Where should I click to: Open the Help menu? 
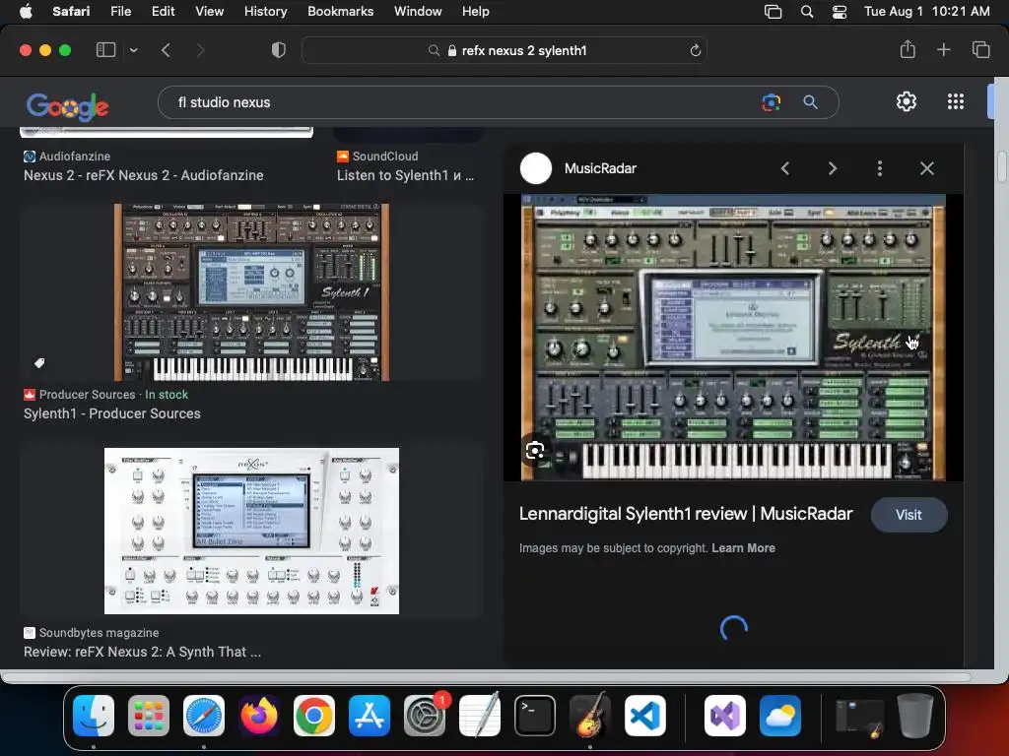click(x=476, y=11)
